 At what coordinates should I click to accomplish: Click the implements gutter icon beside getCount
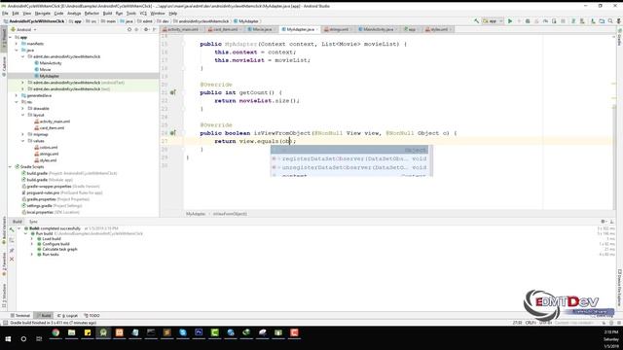[x=173, y=92]
